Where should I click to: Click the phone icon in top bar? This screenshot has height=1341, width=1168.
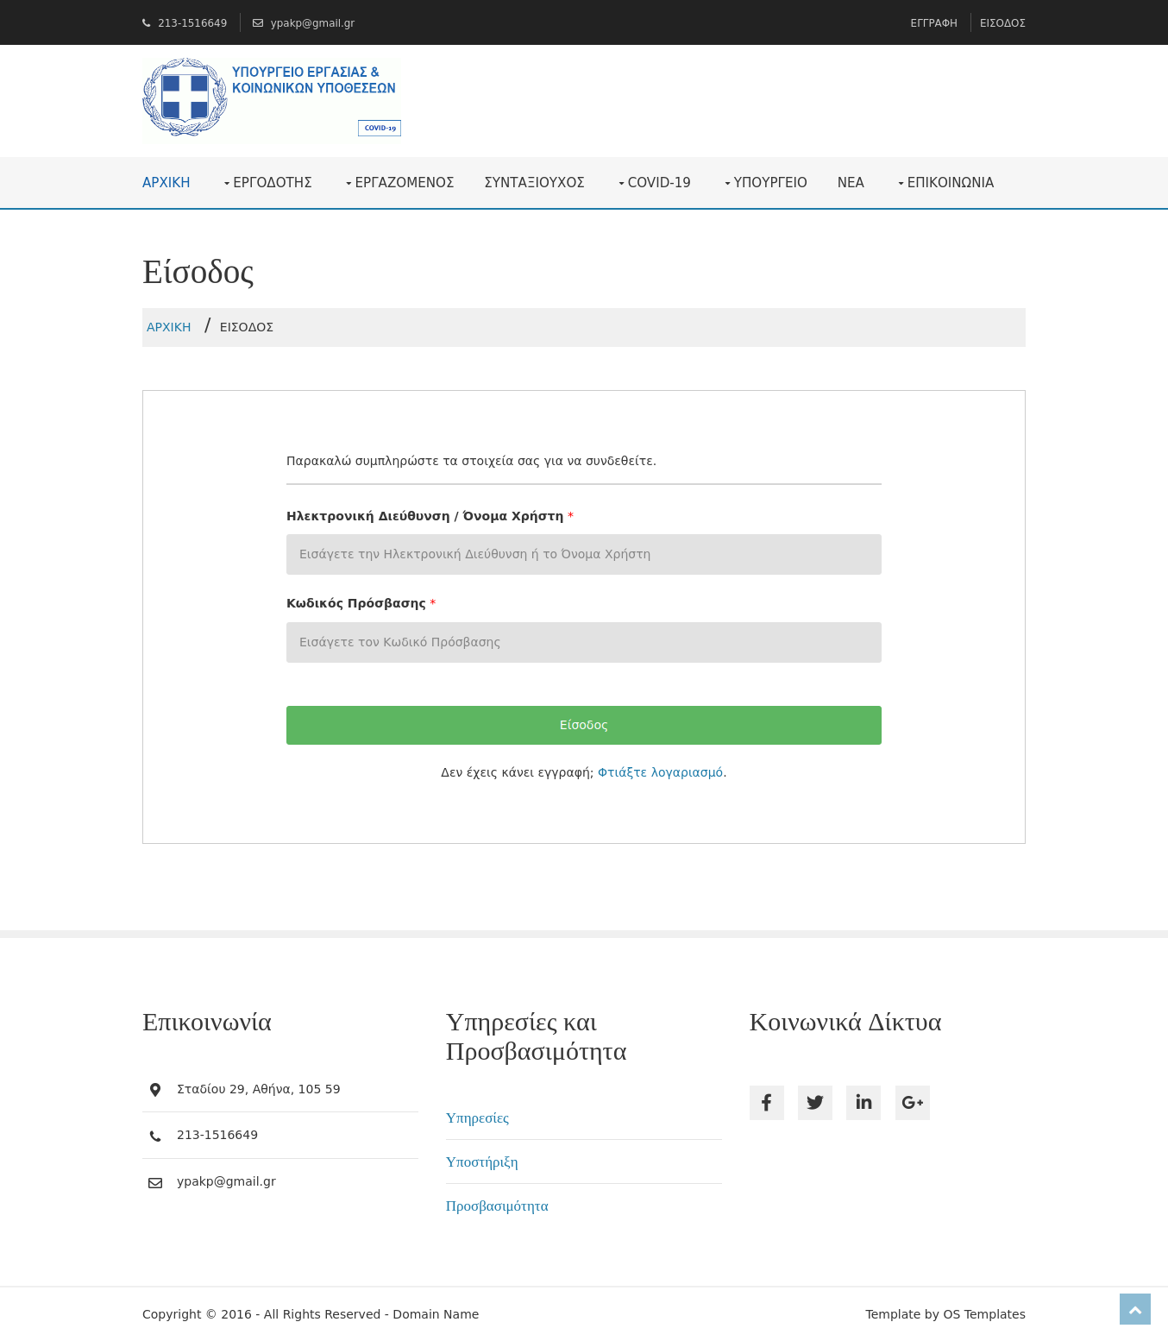tap(147, 23)
